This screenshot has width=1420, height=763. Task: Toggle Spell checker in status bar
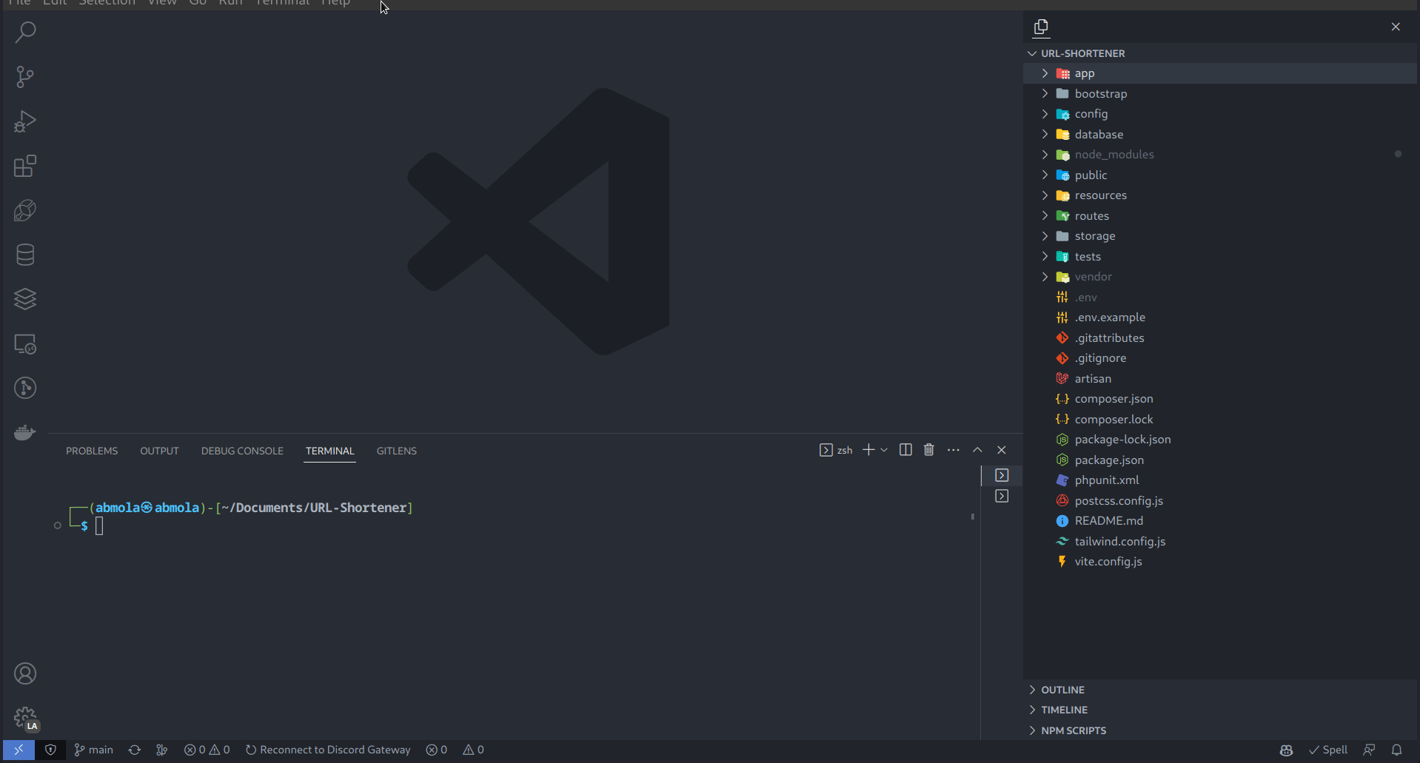click(x=1328, y=750)
